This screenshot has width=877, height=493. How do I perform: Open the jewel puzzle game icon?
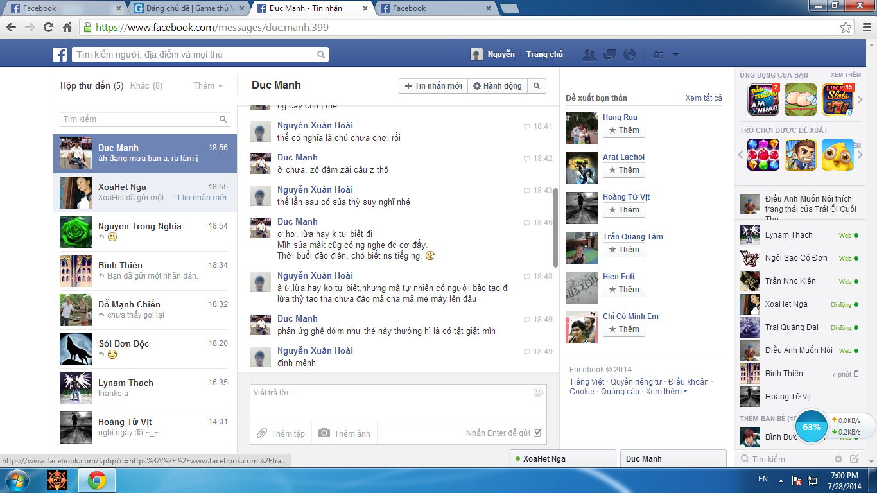pos(763,155)
